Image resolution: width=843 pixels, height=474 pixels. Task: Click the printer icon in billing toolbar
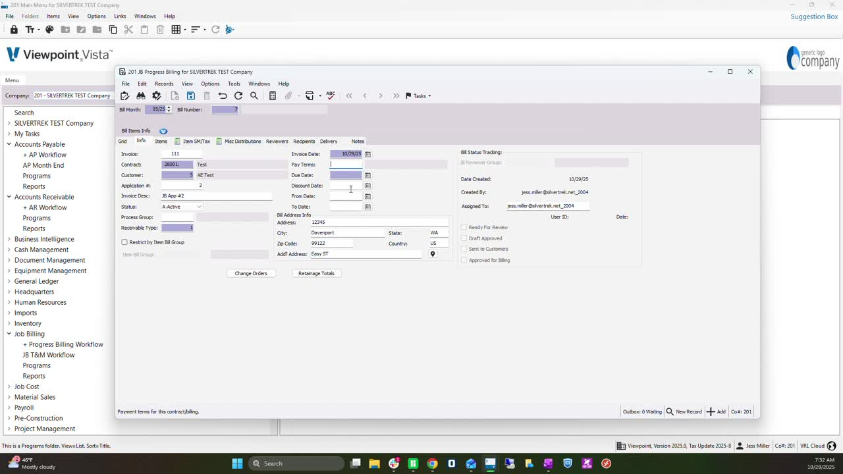click(x=310, y=96)
